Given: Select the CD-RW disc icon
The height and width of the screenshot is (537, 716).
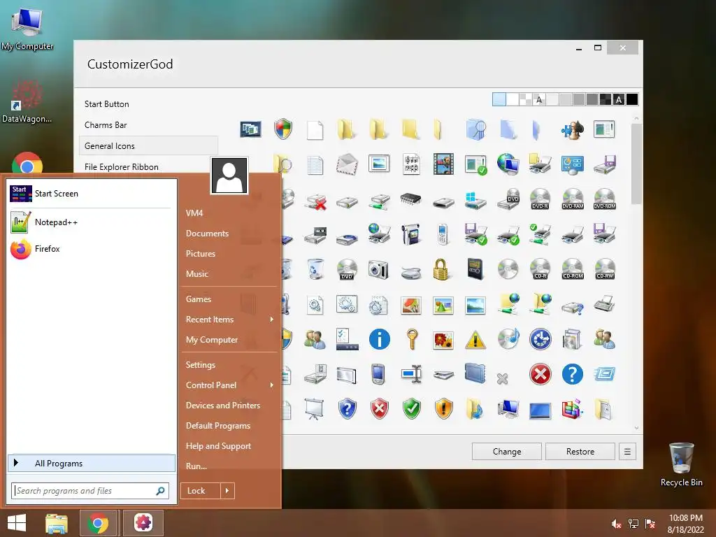Looking at the screenshot, I should 605,269.
